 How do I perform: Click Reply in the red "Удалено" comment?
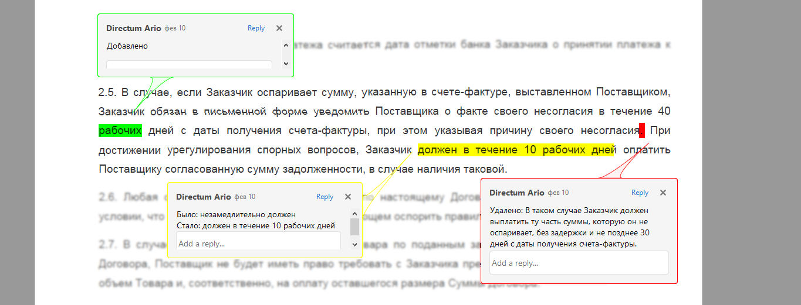click(640, 193)
